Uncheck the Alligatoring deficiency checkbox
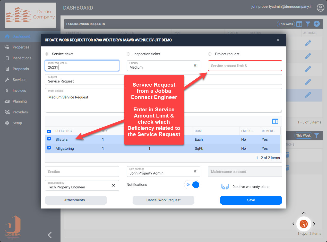 (x=49, y=148)
